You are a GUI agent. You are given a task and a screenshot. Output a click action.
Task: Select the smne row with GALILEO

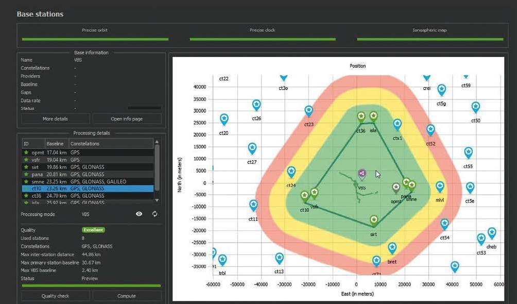point(88,181)
